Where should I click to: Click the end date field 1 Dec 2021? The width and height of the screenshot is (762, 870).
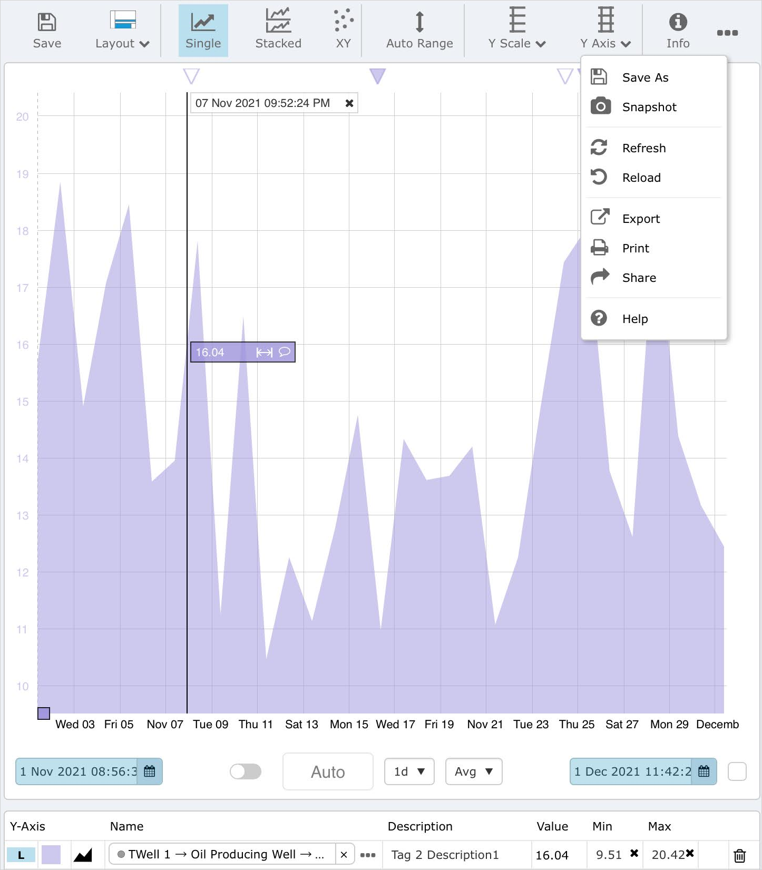pyautogui.click(x=631, y=771)
